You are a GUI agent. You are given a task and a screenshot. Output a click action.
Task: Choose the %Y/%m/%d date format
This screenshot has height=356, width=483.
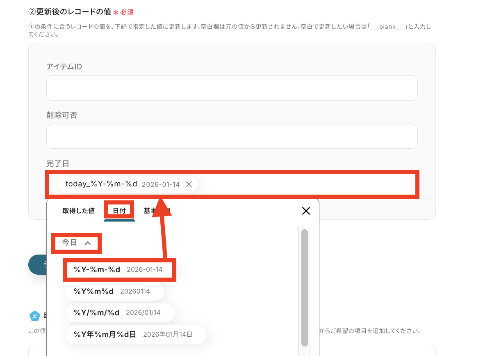tap(120, 313)
